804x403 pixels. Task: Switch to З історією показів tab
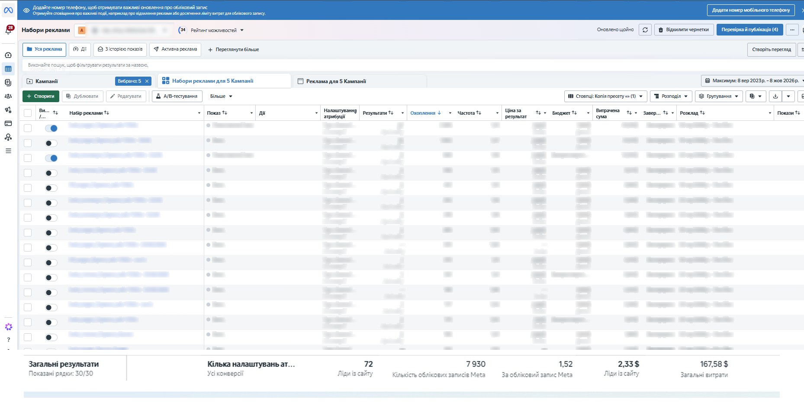coord(120,49)
